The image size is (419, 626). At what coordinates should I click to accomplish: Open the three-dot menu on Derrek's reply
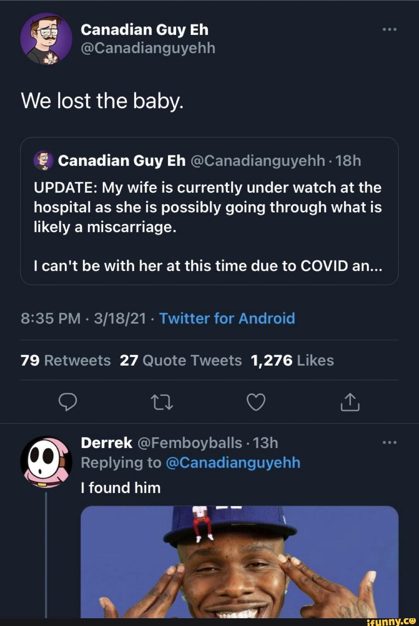click(x=389, y=443)
